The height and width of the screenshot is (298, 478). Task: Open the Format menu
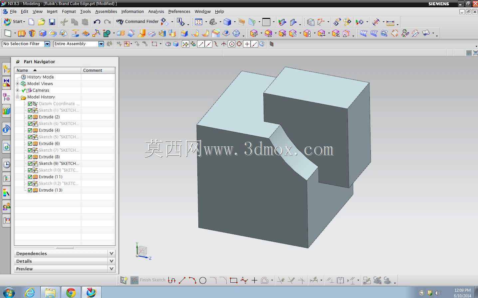tap(69, 11)
